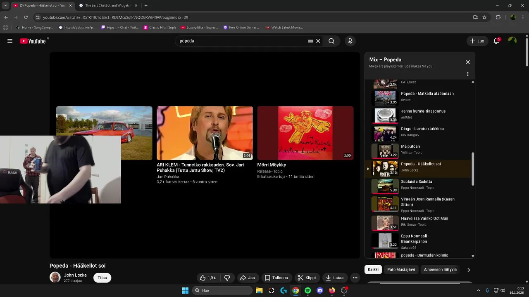
Task: Open Logitech G Hub from the taskbar
Action: 284,290
